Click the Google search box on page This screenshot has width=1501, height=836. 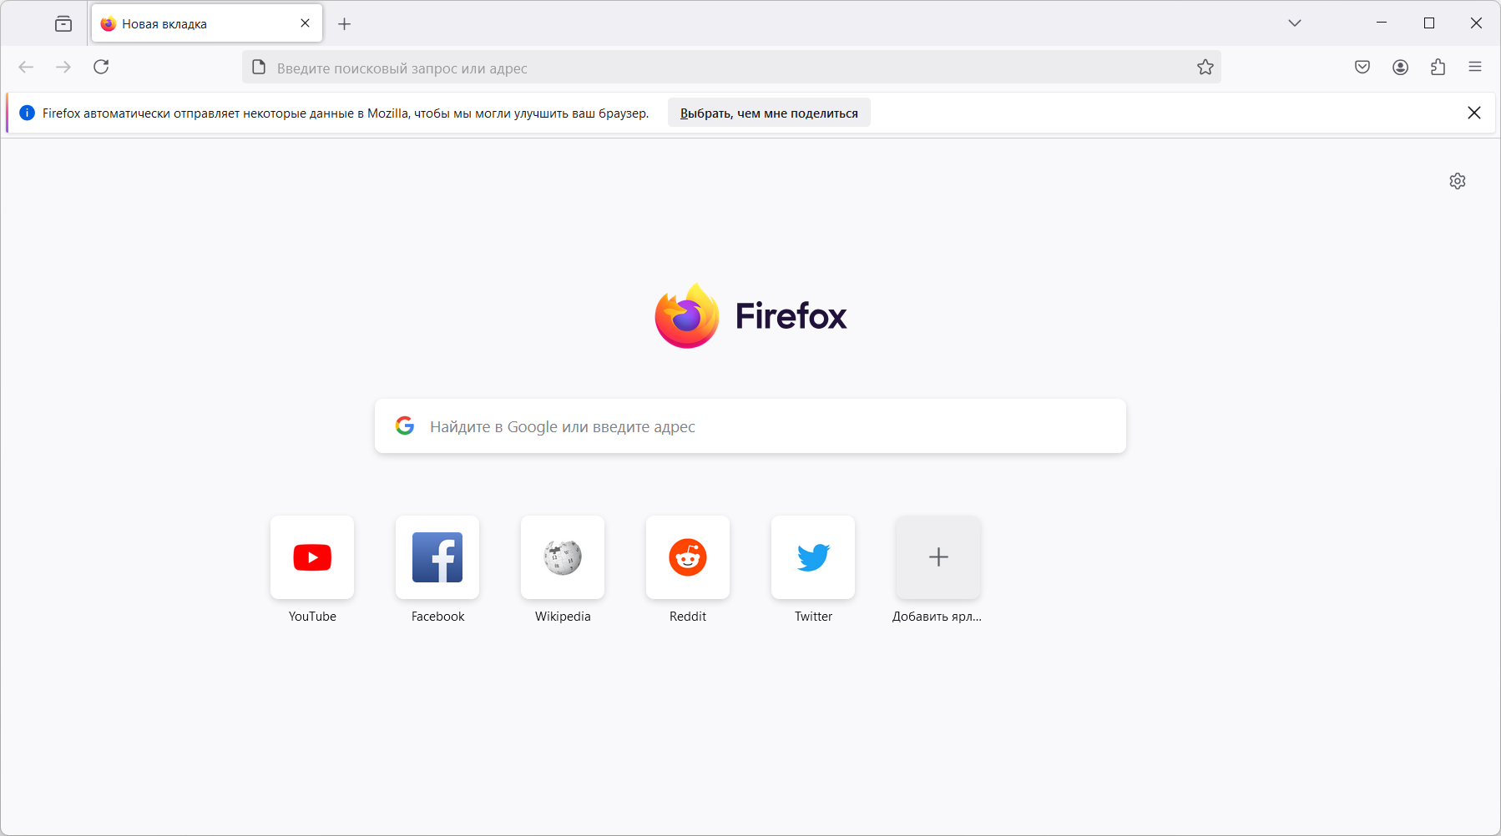point(750,426)
